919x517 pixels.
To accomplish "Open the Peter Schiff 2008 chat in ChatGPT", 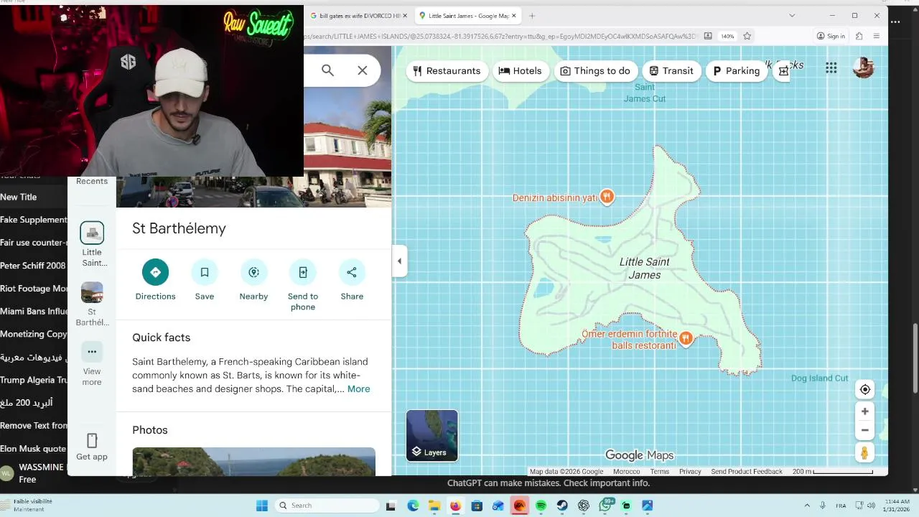I will click(x=34, y=266).
